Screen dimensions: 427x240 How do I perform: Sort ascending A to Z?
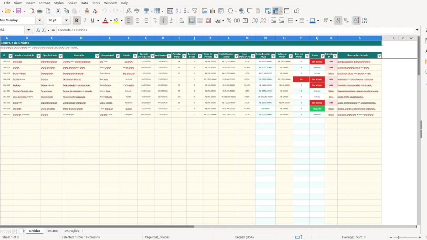[179, 11]
